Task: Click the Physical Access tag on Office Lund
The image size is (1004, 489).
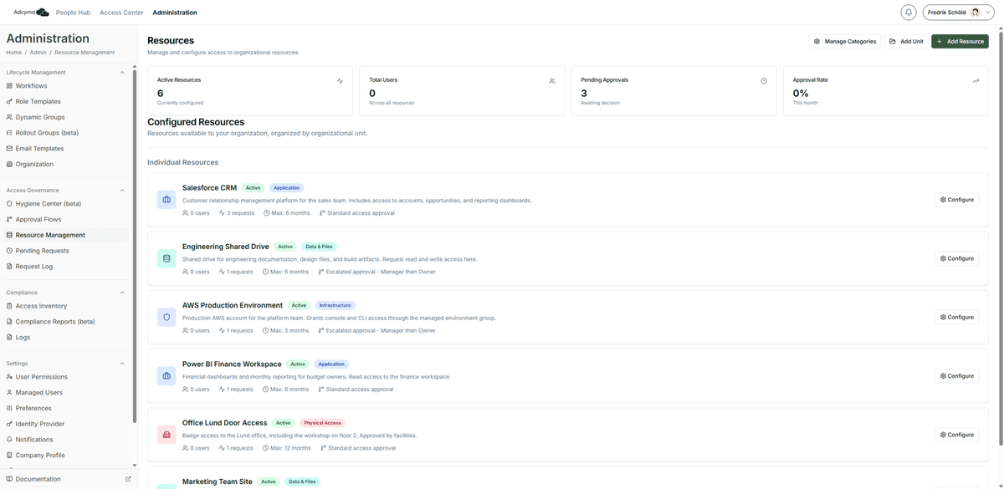Action: [322, 423]
